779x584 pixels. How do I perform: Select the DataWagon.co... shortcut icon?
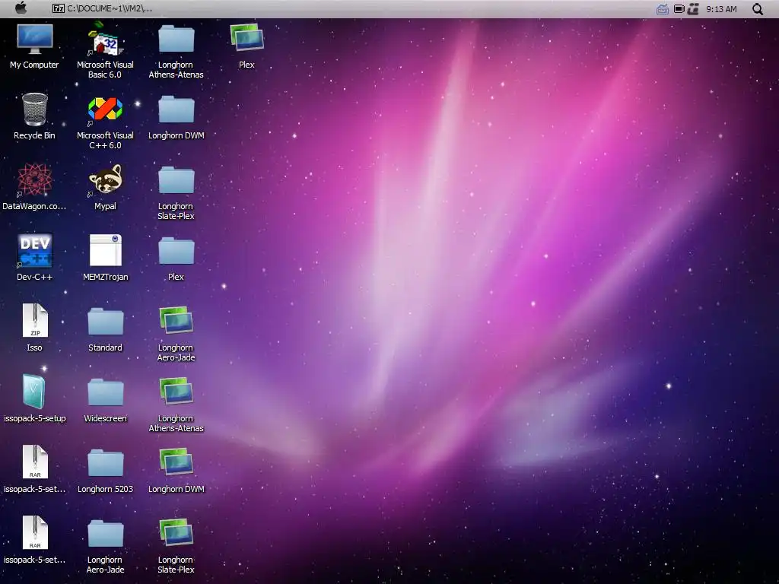(35, 179)
